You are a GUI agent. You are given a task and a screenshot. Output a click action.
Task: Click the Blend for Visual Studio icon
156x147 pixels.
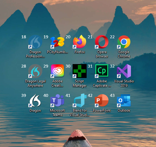pos(80,100)
